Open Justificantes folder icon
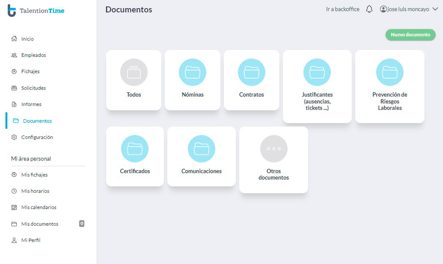The width and height of the screenshot is (443, 264). [317, 72]
